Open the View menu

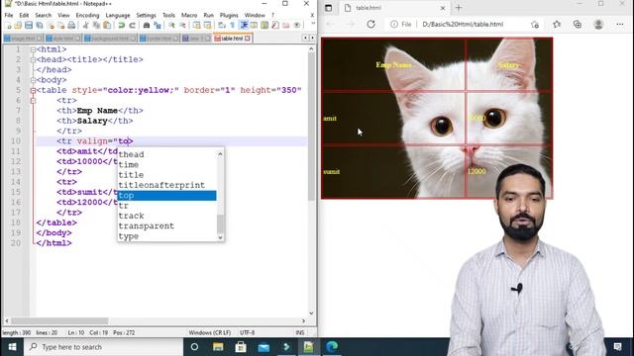(63, 15)
